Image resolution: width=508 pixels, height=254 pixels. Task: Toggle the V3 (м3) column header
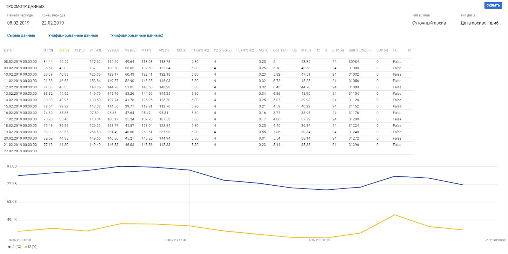pyautogui.click(x=131, y=50)
